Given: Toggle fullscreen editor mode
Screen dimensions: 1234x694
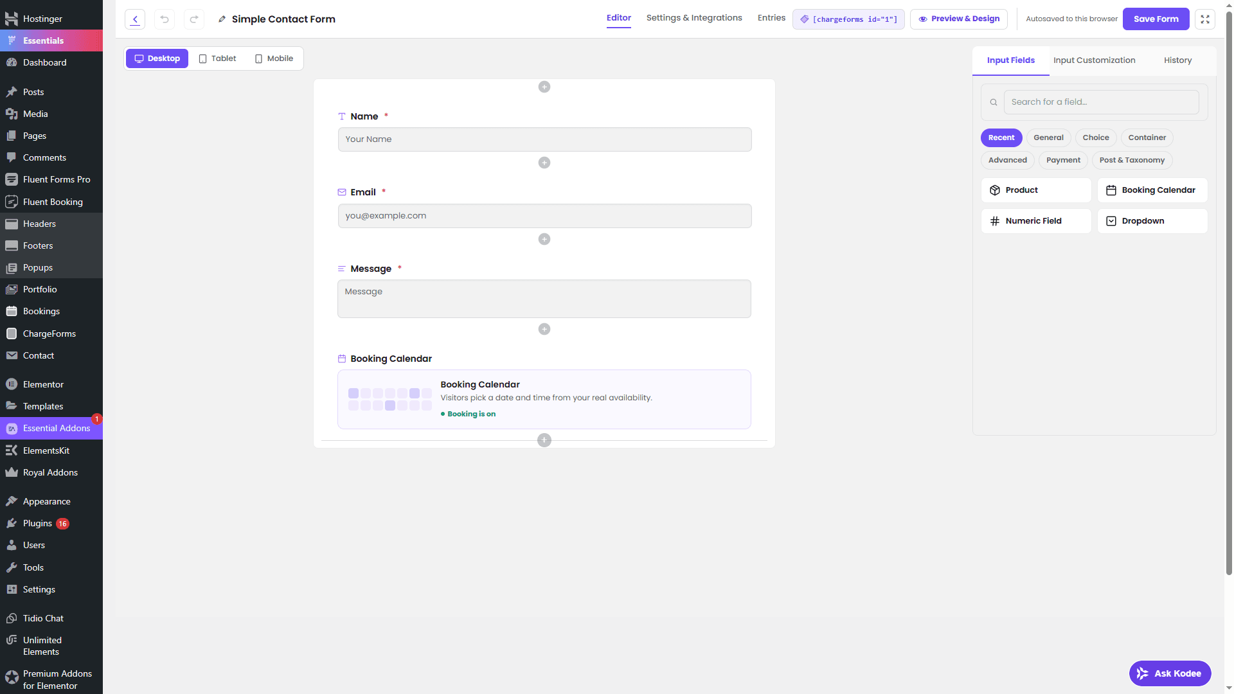Looking at the screenshot, I should pos(1205,19).
